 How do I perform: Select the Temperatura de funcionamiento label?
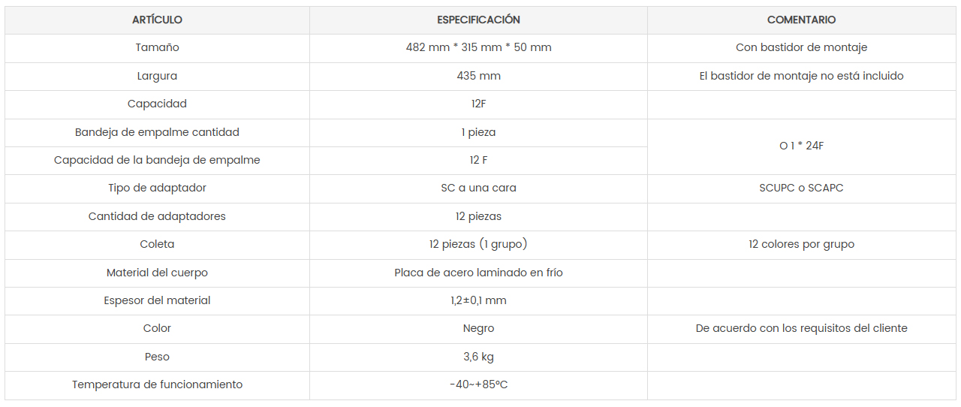[x=157, y=384]
